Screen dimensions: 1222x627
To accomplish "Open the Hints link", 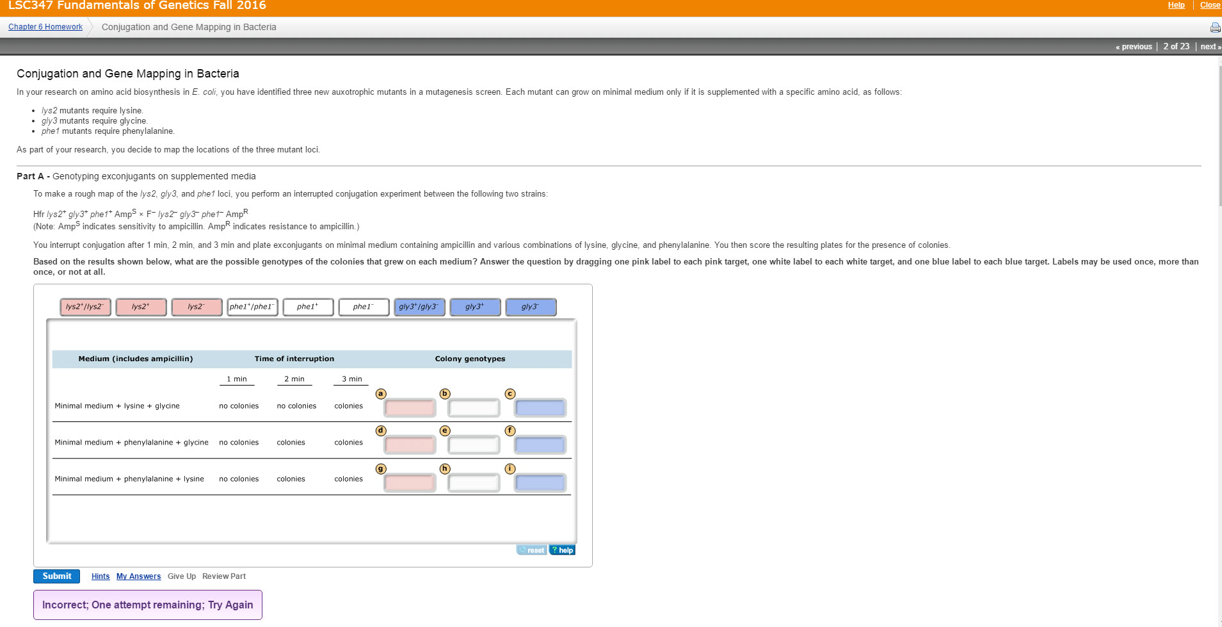I will click(100, 576).
